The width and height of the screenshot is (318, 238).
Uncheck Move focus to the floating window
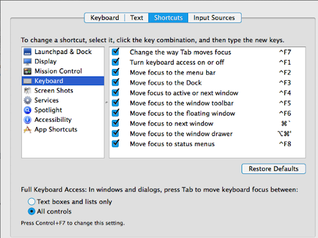pos(116,113)
